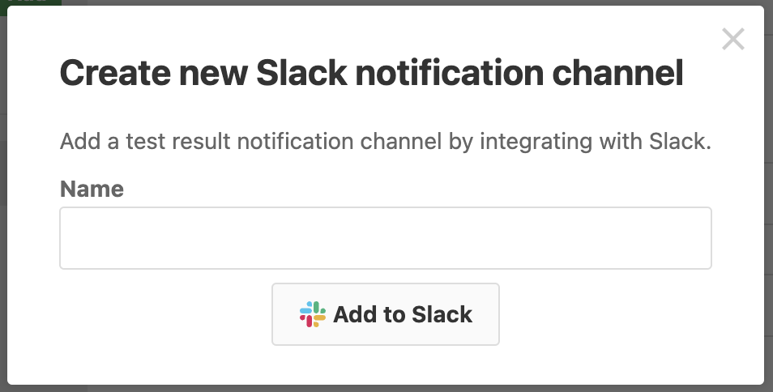This screenshot has height=392, width=773.
Task: Close the Slack notification channel dialog
Action: pos(733,39)
